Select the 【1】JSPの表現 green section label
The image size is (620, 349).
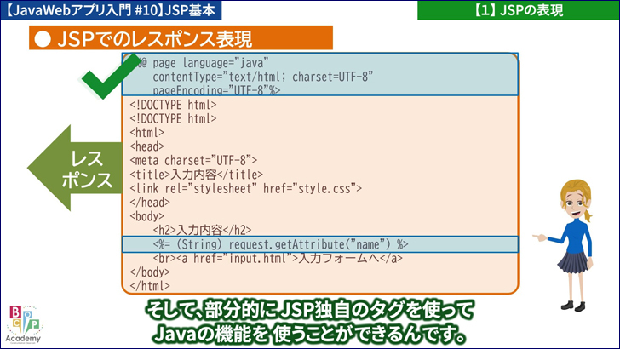coord(518,10)
